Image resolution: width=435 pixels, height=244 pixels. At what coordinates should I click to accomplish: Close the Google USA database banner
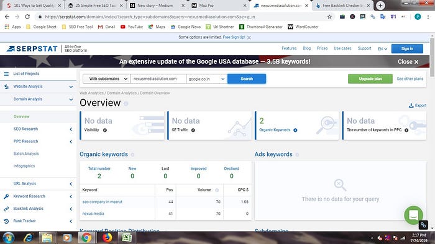408,62
